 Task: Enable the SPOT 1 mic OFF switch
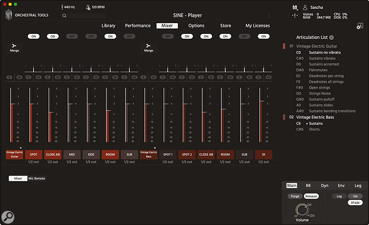[x=168, y=36]
